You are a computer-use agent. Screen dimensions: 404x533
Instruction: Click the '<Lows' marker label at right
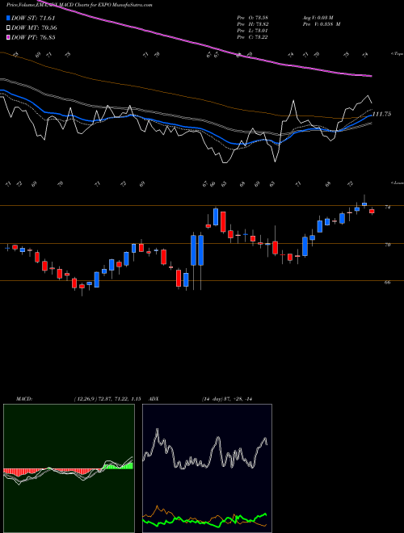[x=397, y=183]
